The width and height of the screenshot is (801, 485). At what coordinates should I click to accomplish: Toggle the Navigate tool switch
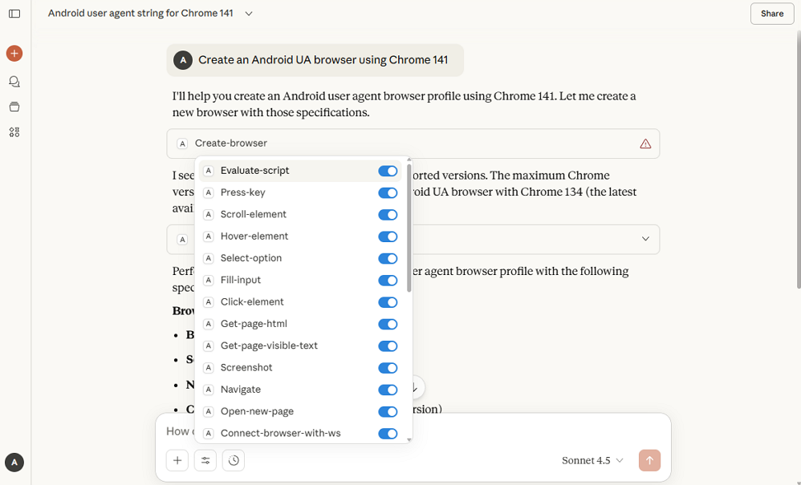pyautogui.click(x=388, y=390)
